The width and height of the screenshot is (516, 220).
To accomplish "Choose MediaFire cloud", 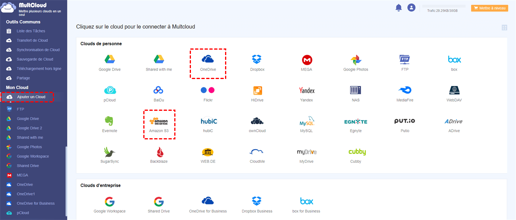I will [404, 94].
